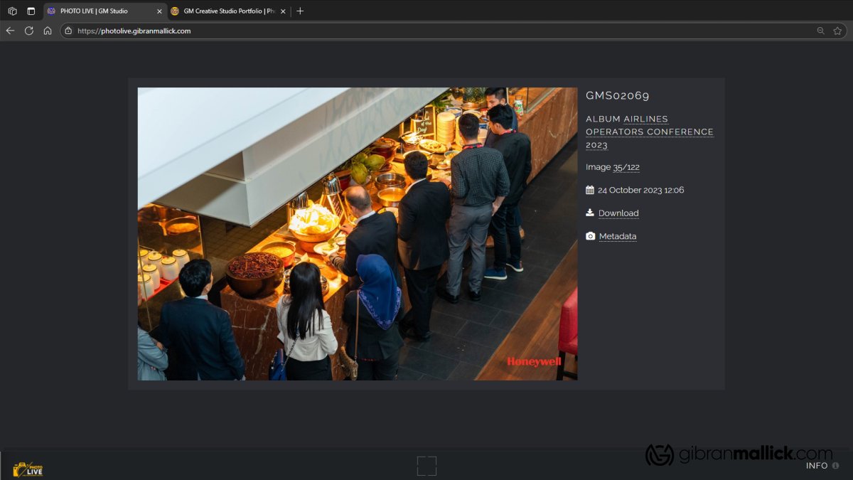This screenshot has width=853, height=480.
Task: Click the browser back arrow
Action: coord(10,31)
